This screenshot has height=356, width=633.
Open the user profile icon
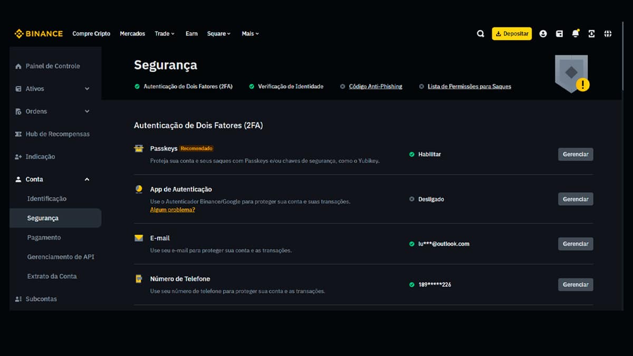[543, 34]
